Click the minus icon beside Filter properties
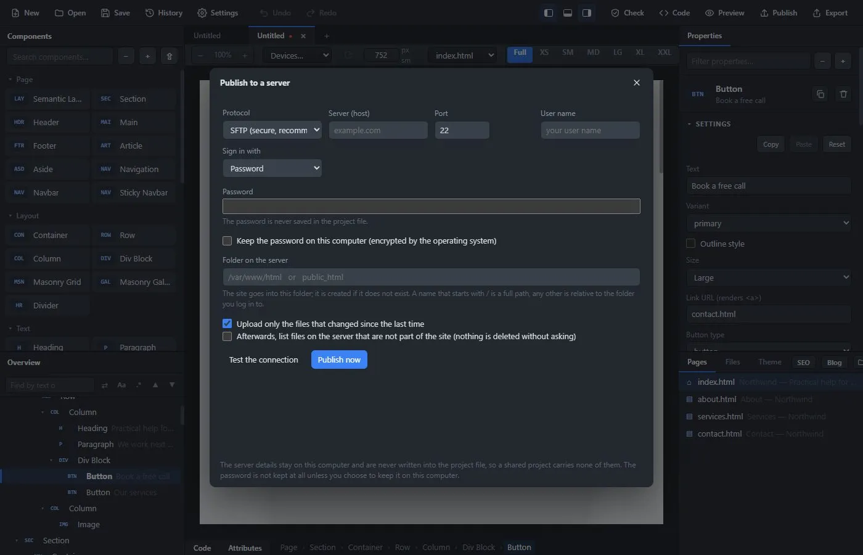863x555 pixels. [x=822, y=61]
